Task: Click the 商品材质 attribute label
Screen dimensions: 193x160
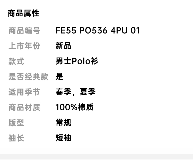Action: point(24,107)
